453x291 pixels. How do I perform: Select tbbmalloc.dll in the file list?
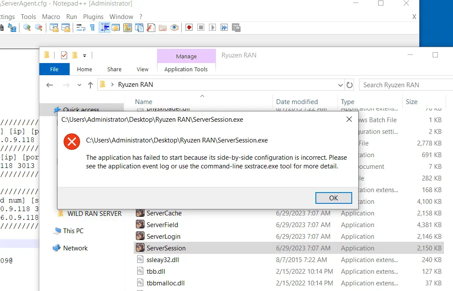[288, 283]
